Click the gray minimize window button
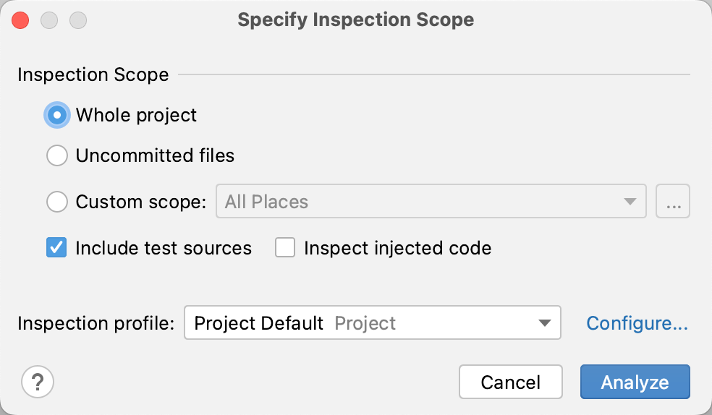712x415 pixels. pos(49,20)
